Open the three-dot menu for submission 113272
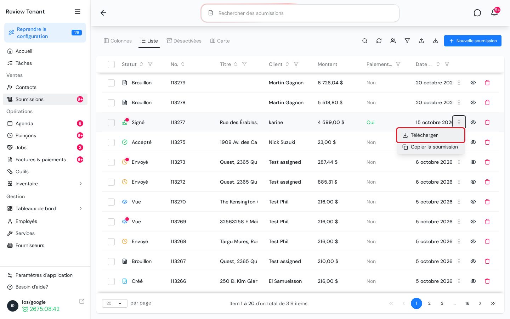The height and width of the screenshot is (319, 510). (459, 182)
